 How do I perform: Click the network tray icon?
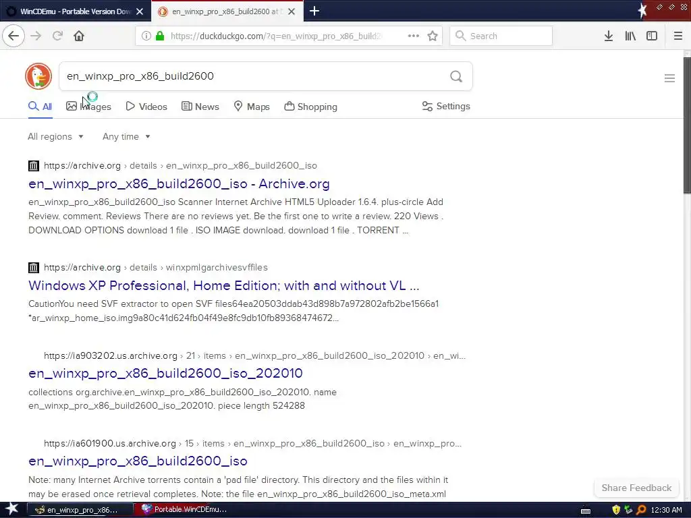[x=628, y=510]
